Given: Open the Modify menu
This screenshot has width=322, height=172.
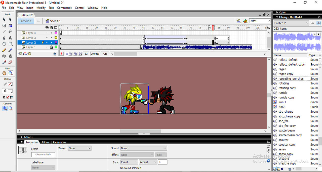Looking at the screenshot, I should point(41,8).
